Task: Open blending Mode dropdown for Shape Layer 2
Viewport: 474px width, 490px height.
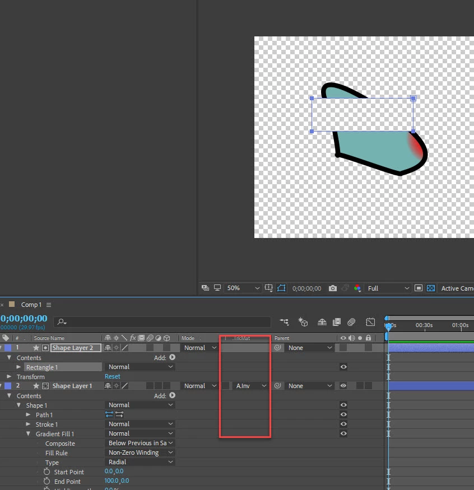Action: pyautogui.click(x=199, y=348)
